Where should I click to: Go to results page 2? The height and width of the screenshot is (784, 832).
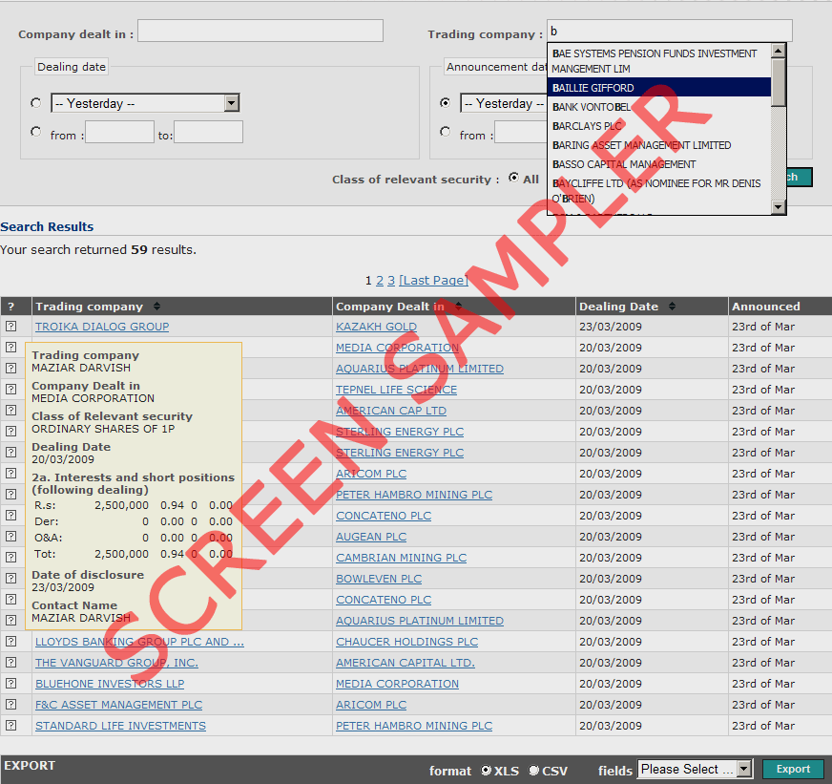380,281
